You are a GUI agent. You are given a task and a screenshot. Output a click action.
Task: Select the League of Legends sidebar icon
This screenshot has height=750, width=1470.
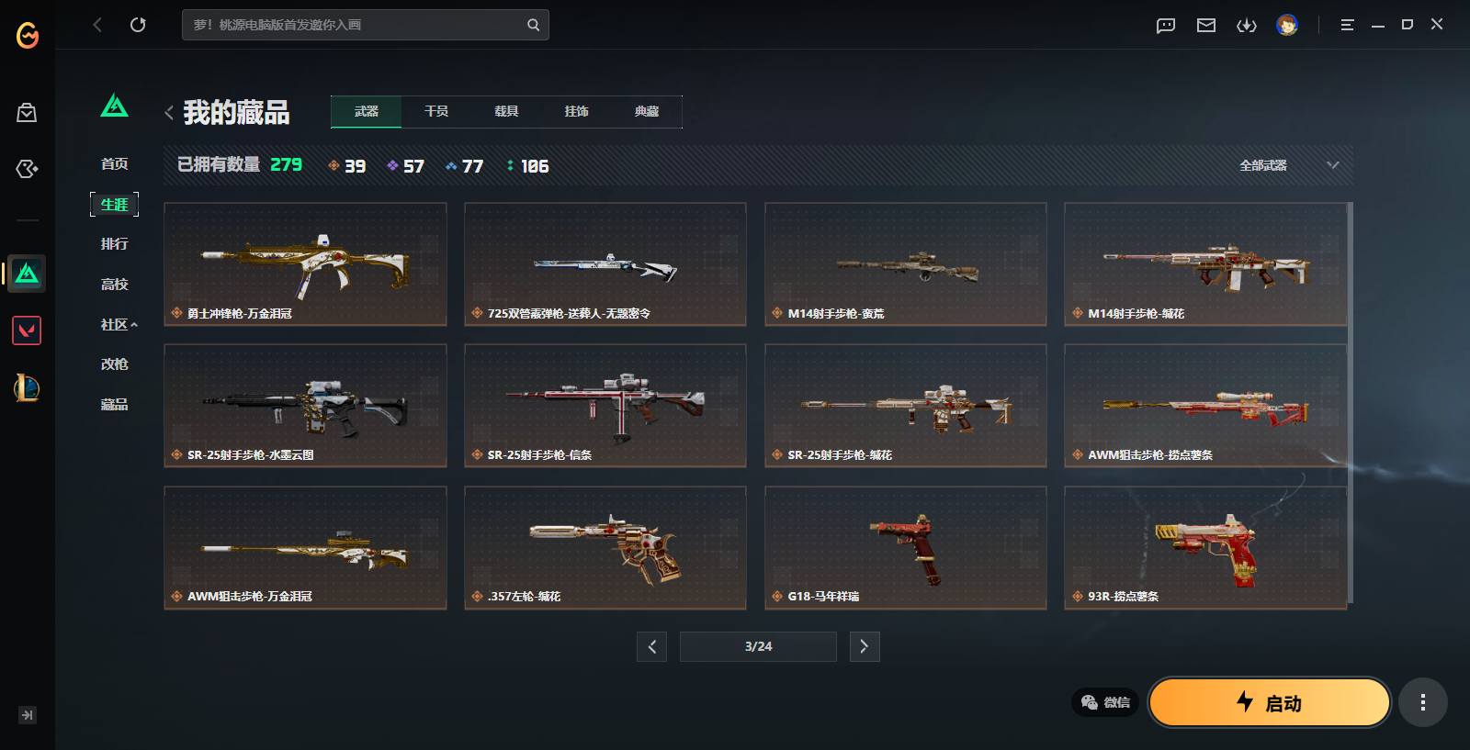[27, 388]
